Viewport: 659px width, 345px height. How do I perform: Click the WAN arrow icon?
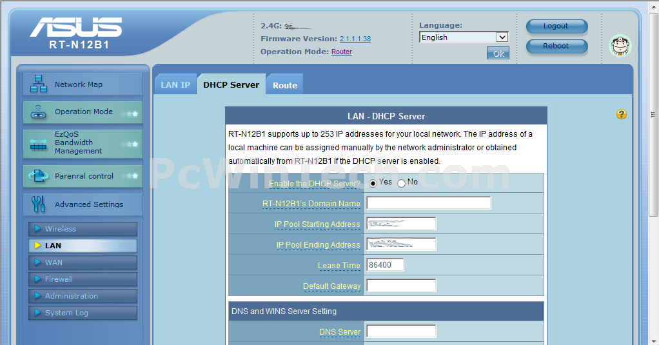tap(37, 262)
